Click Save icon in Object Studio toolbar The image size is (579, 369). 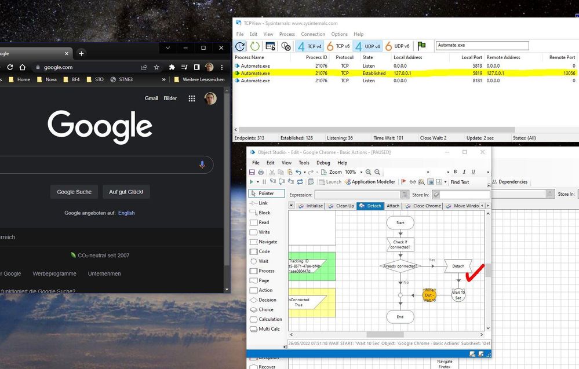pos(252,172)
